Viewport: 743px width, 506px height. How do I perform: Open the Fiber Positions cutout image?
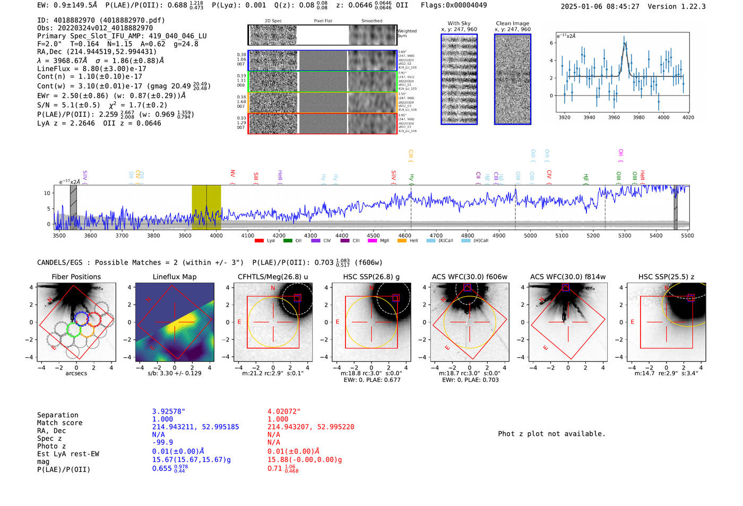click(76, 322)
